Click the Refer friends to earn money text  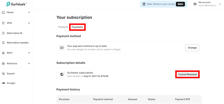(161, 4)
